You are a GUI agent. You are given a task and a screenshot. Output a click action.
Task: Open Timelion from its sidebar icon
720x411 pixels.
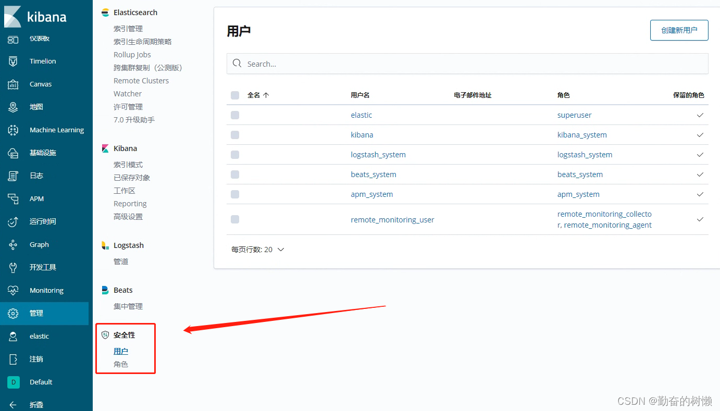click(x=13, y=61)
